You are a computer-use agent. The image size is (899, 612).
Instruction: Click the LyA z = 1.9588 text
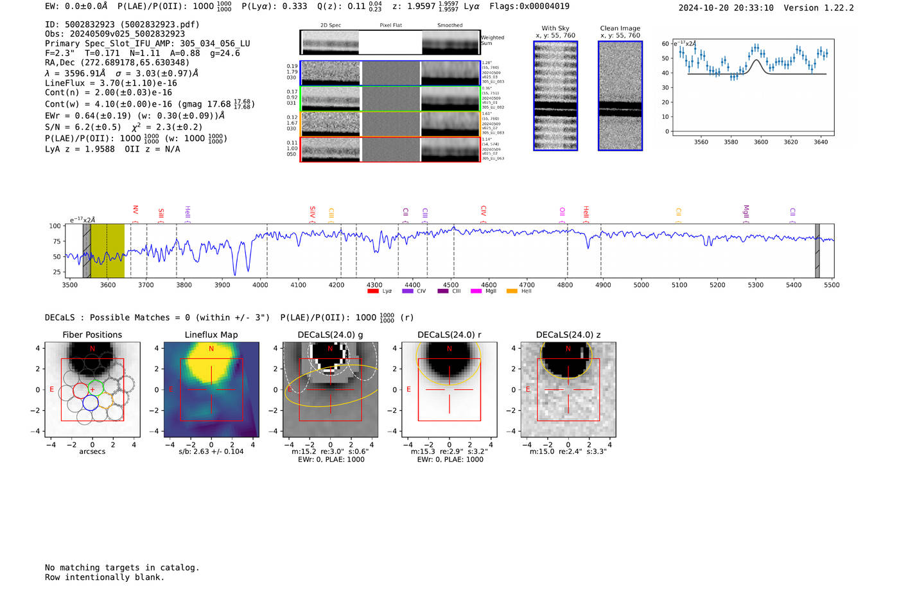(x=80, y=149)
